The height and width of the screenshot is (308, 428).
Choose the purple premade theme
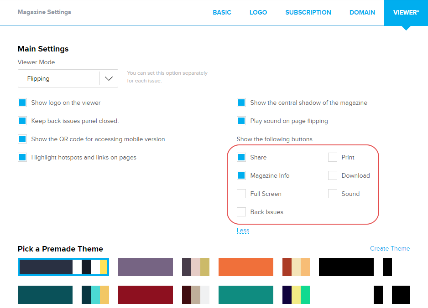[x=145, y=267]
